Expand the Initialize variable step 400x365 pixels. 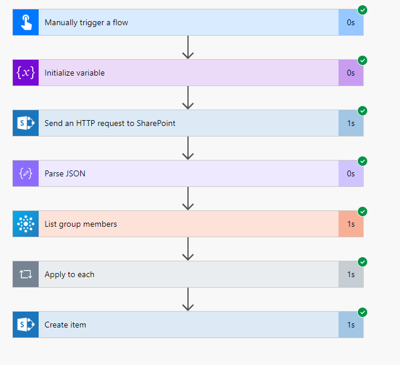pos(187,73)
